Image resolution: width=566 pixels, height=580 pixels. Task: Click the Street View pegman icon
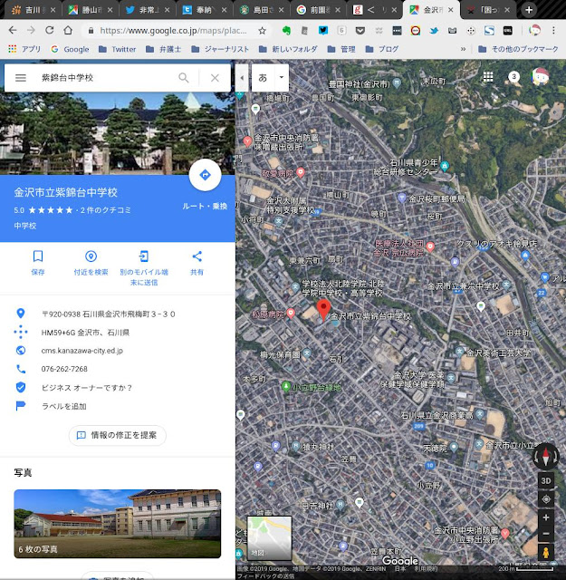click(546, 552)
